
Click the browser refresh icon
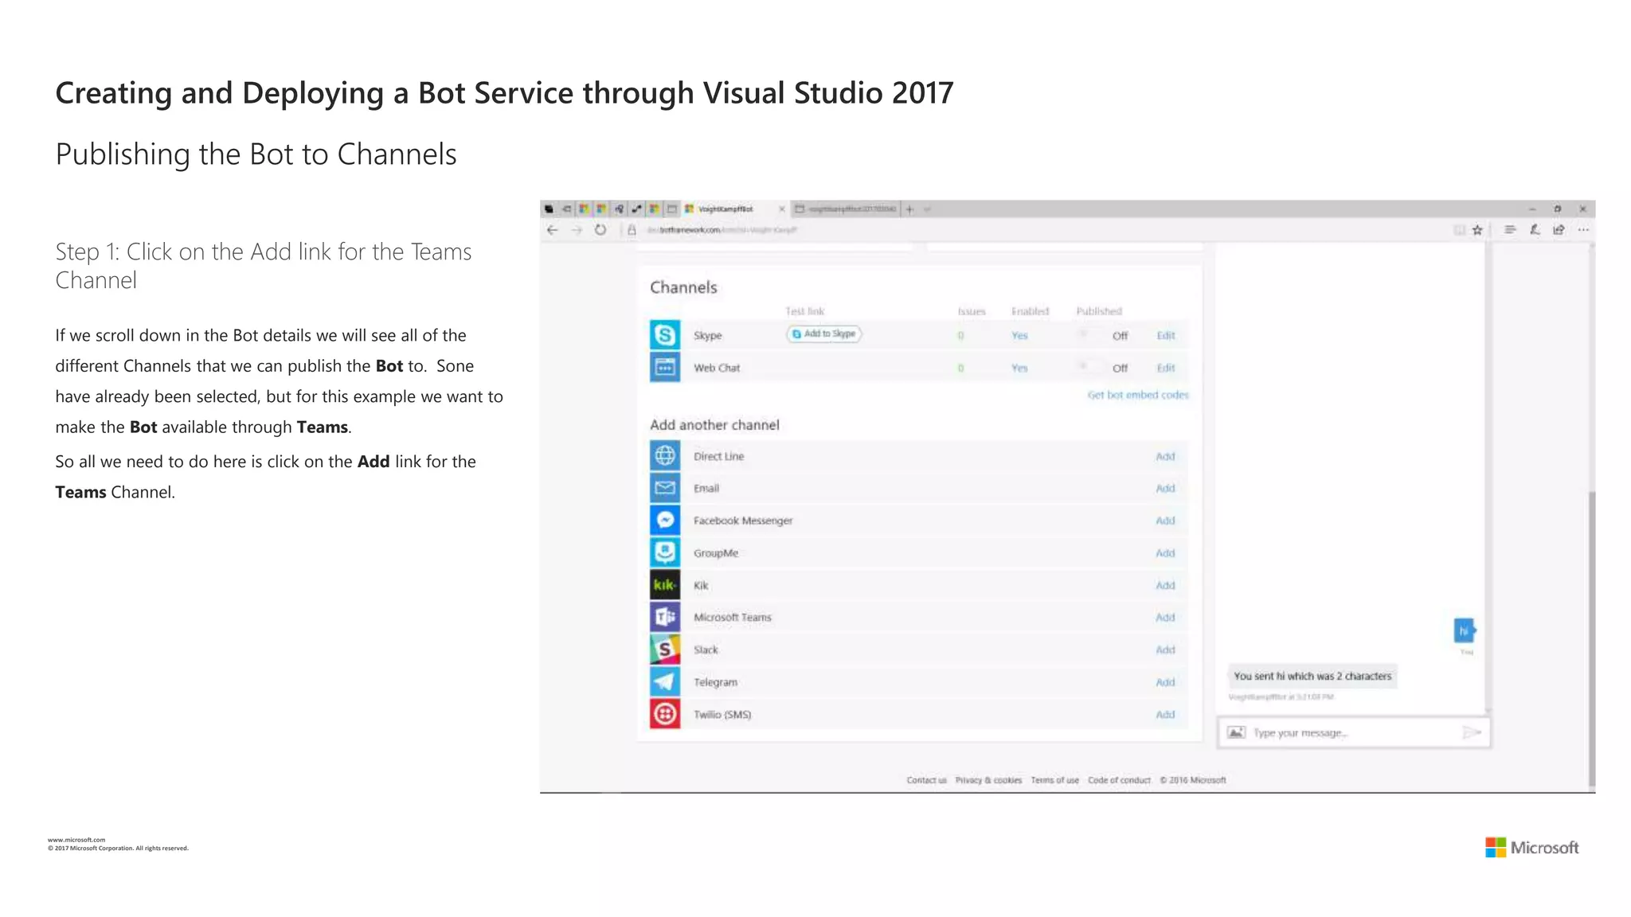[600, 230]
